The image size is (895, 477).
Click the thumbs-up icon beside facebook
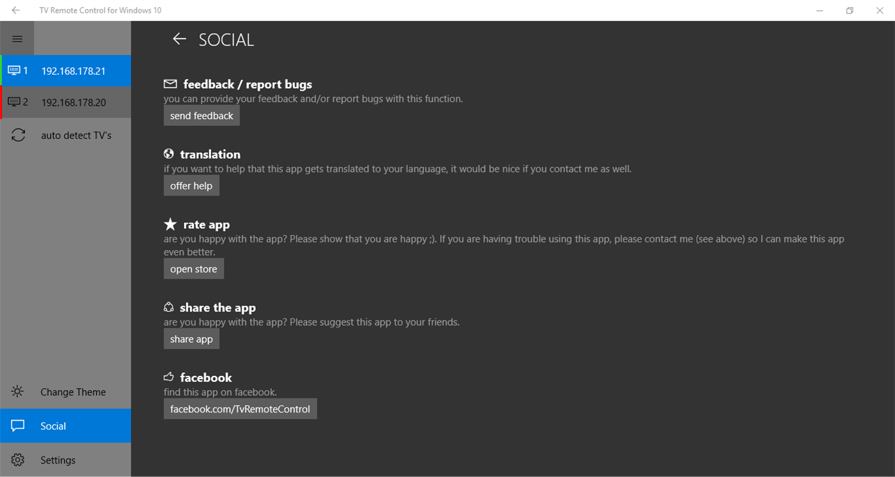click(x=169, y=377)
